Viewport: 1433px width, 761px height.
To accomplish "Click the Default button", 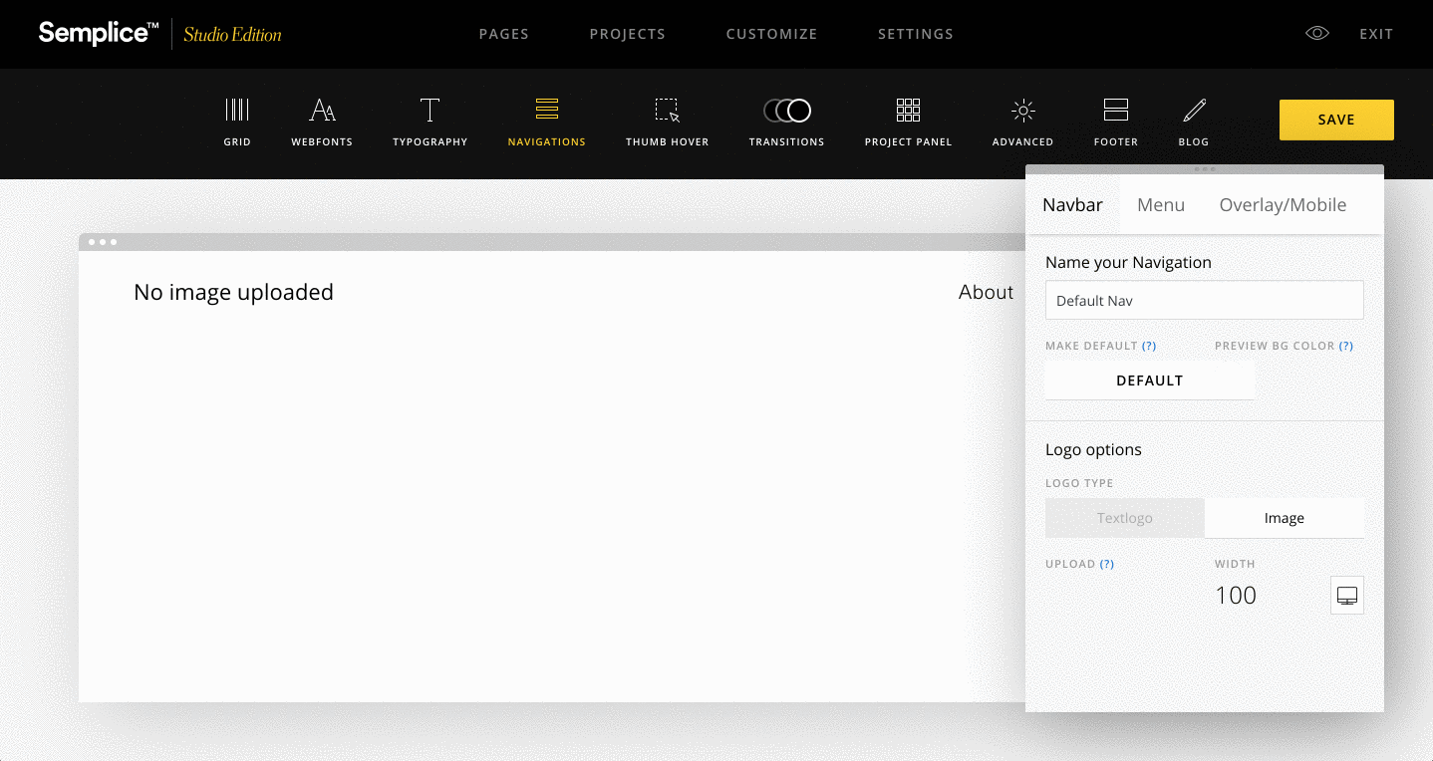I will (x=1149, y=380).
